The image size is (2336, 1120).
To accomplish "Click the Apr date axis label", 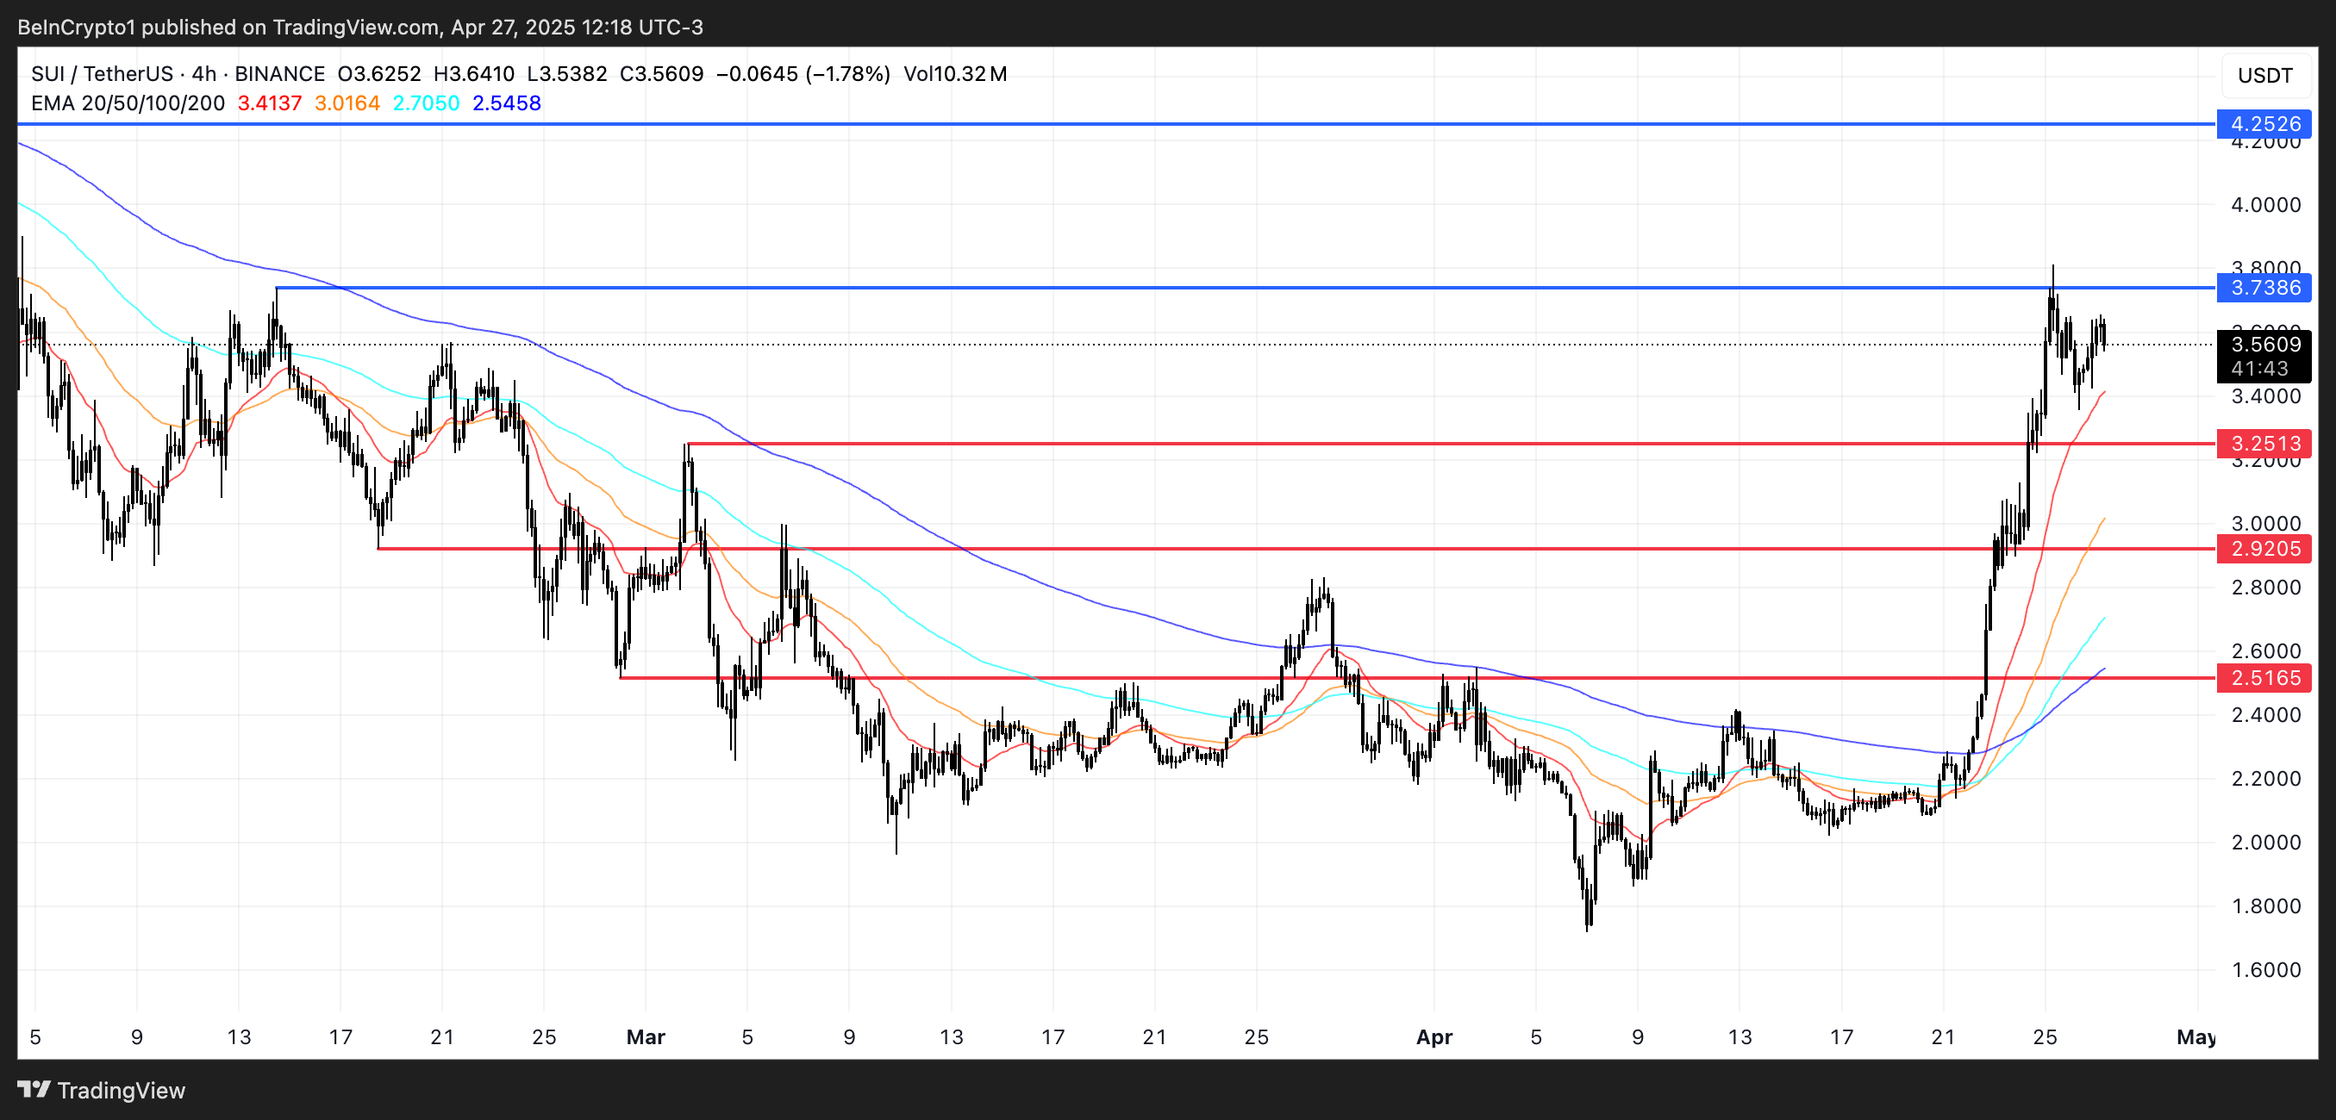I will pyautogui.click(x=1434, y=1036).
